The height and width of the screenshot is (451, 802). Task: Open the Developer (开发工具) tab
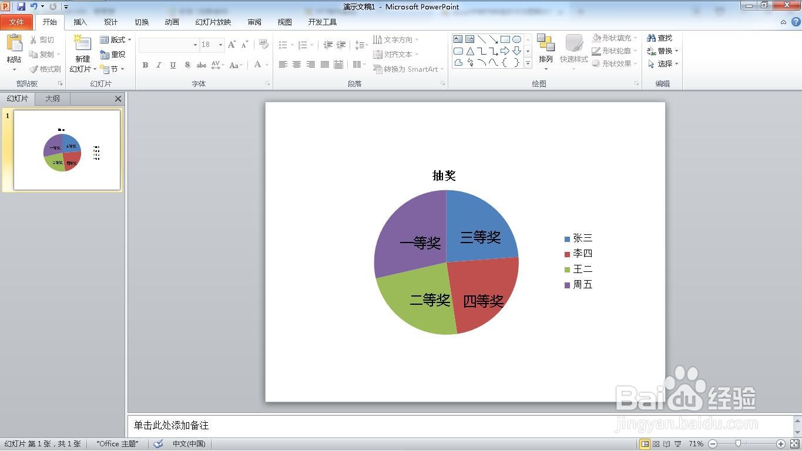point(323,22)
